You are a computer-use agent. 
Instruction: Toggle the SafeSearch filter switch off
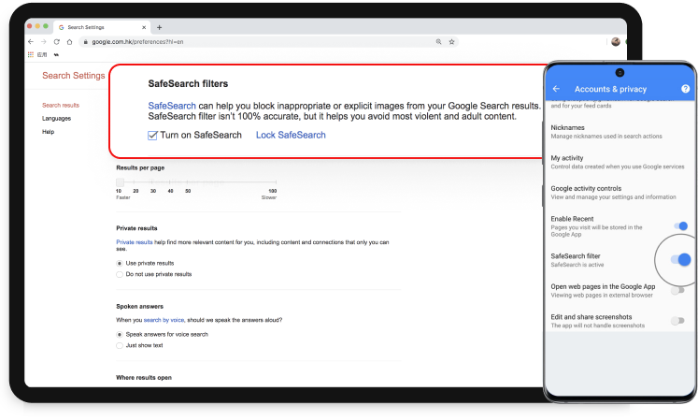681,259
